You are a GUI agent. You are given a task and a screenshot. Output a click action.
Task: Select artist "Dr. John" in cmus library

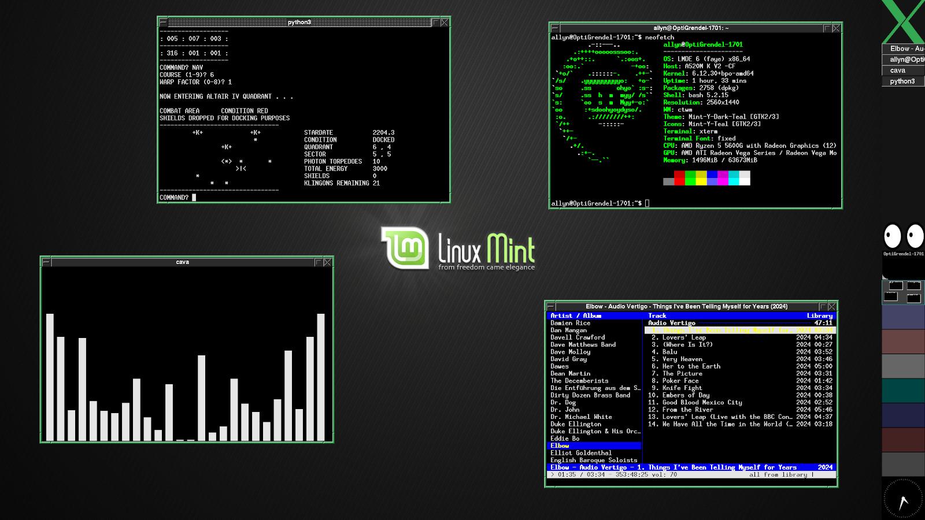click(x=565, y=410)
